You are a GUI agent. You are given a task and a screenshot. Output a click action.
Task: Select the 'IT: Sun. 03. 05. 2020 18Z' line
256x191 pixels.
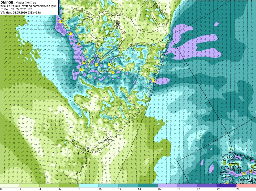16,9
